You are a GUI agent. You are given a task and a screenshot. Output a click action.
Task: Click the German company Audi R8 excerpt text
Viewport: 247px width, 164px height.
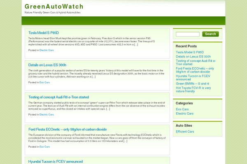[97, 106]
